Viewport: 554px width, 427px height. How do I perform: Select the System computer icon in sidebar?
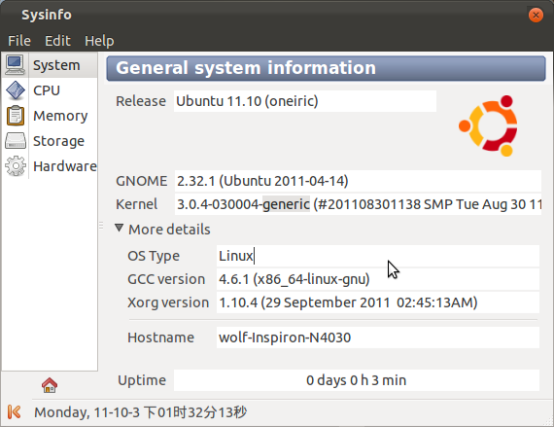click(16, 65)
